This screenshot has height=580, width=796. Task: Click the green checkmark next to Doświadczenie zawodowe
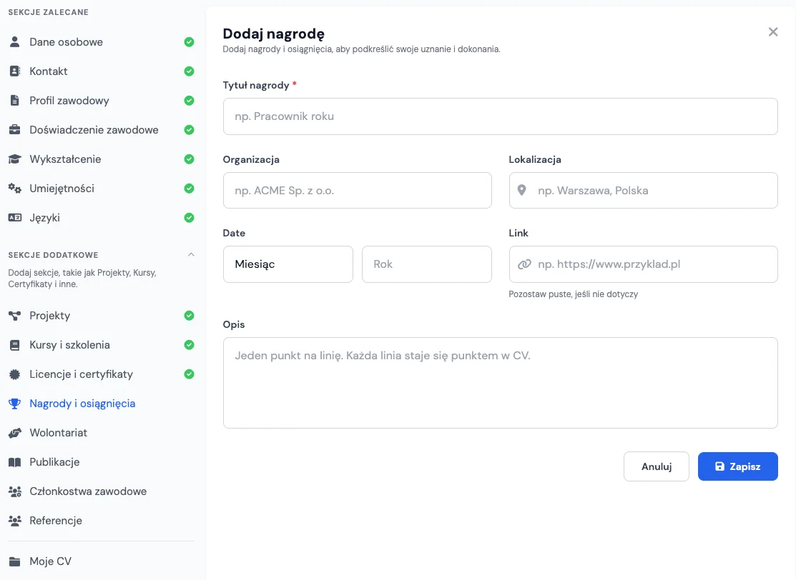[x=189, y=130]
